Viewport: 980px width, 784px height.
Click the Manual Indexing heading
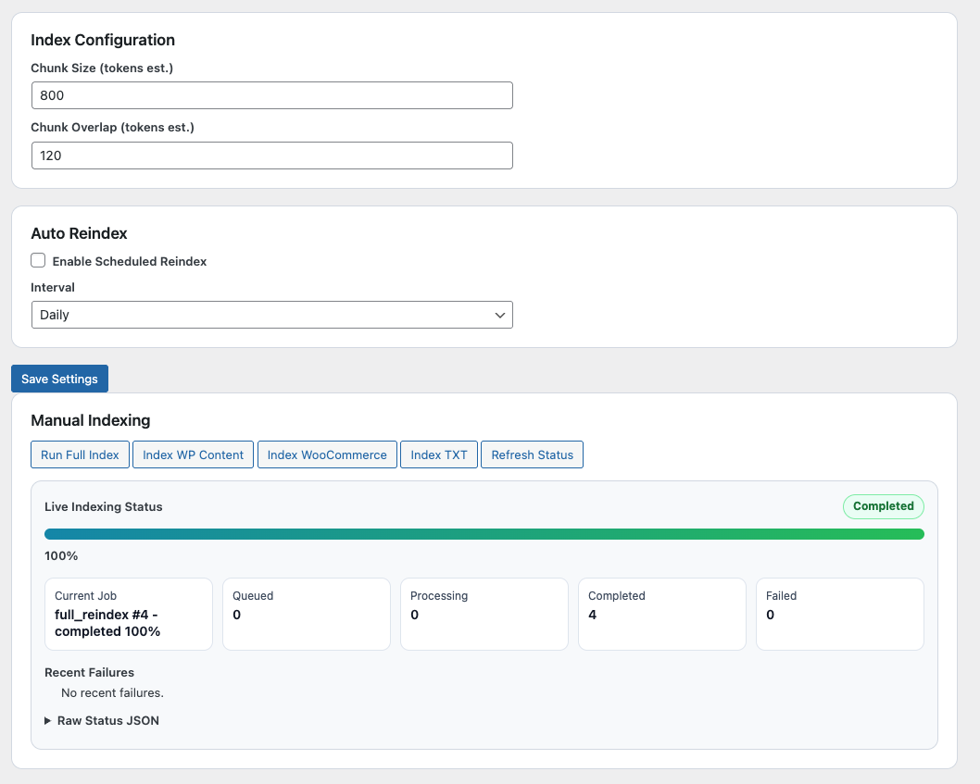[x=91, y=420]
